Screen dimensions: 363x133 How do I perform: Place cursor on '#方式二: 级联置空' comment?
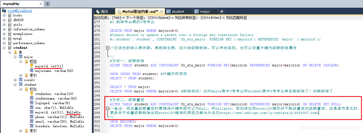tap(127, 100)
